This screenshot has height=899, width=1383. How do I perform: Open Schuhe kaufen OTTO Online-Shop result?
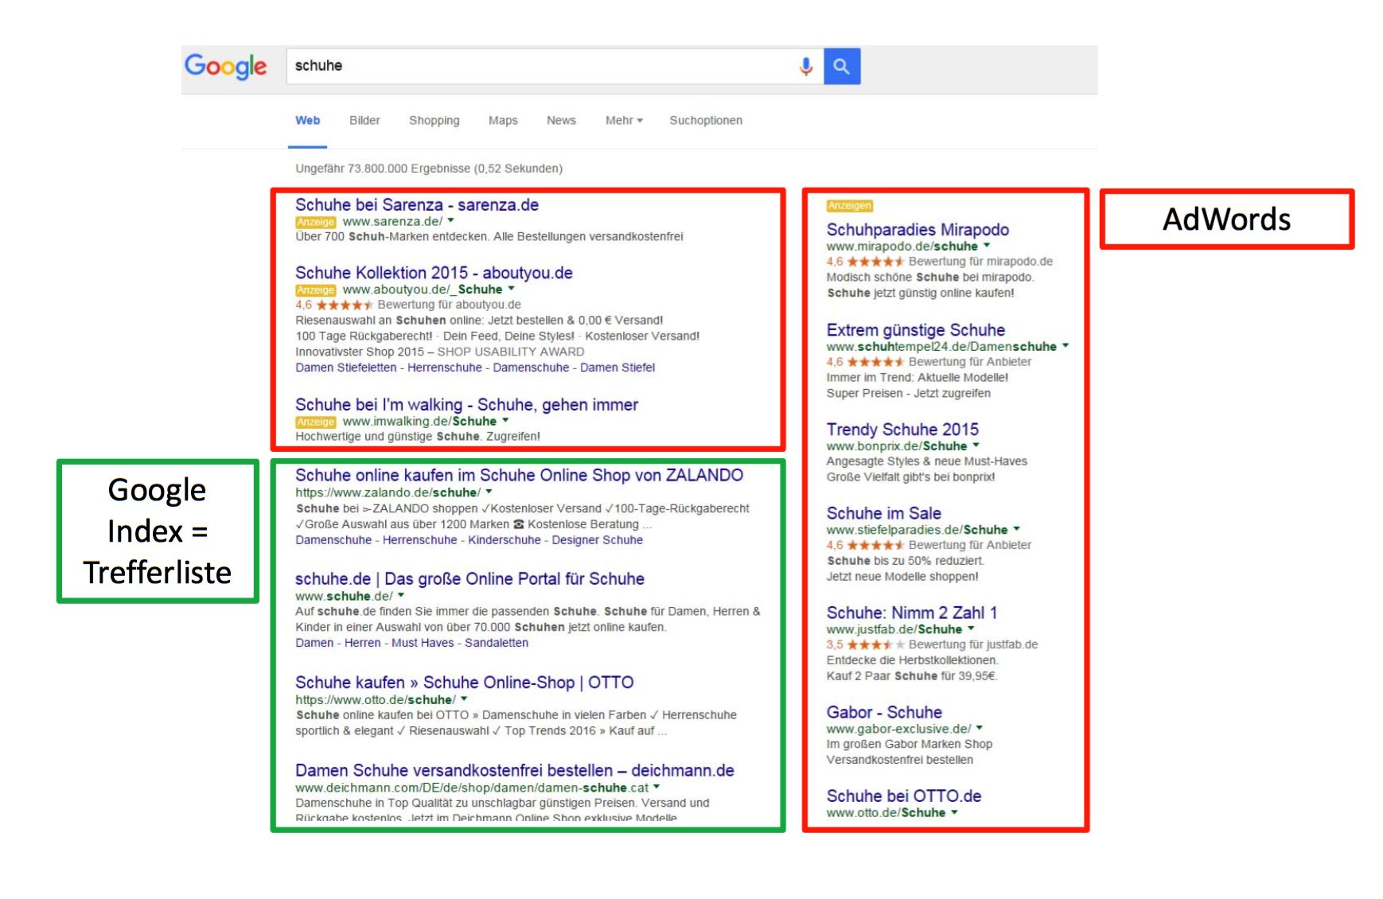[x=465, y=683]
